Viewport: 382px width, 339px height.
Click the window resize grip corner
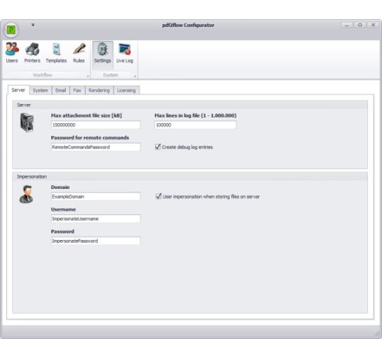pos(378,334)
